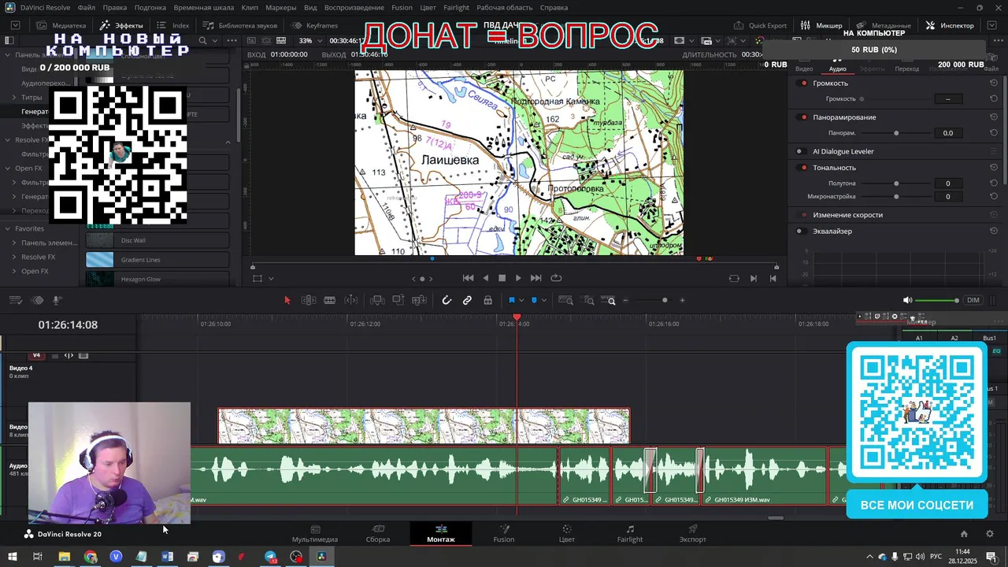The image size is (1008, 567).
Task: Toggle Linked Selection chain icon
Action: click(x=467, y=300)
